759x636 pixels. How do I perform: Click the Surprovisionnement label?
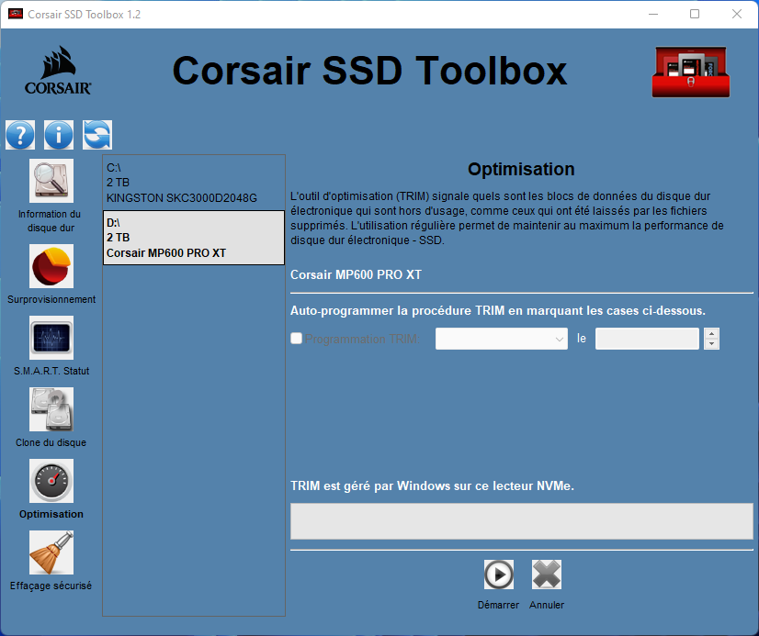(x=51, y=299)
